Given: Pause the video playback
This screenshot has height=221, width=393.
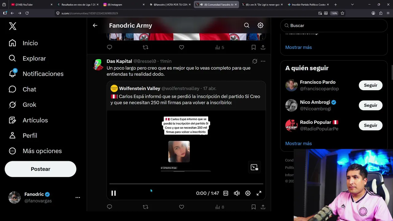Looking at the screenshot, I should coord(114,193).
